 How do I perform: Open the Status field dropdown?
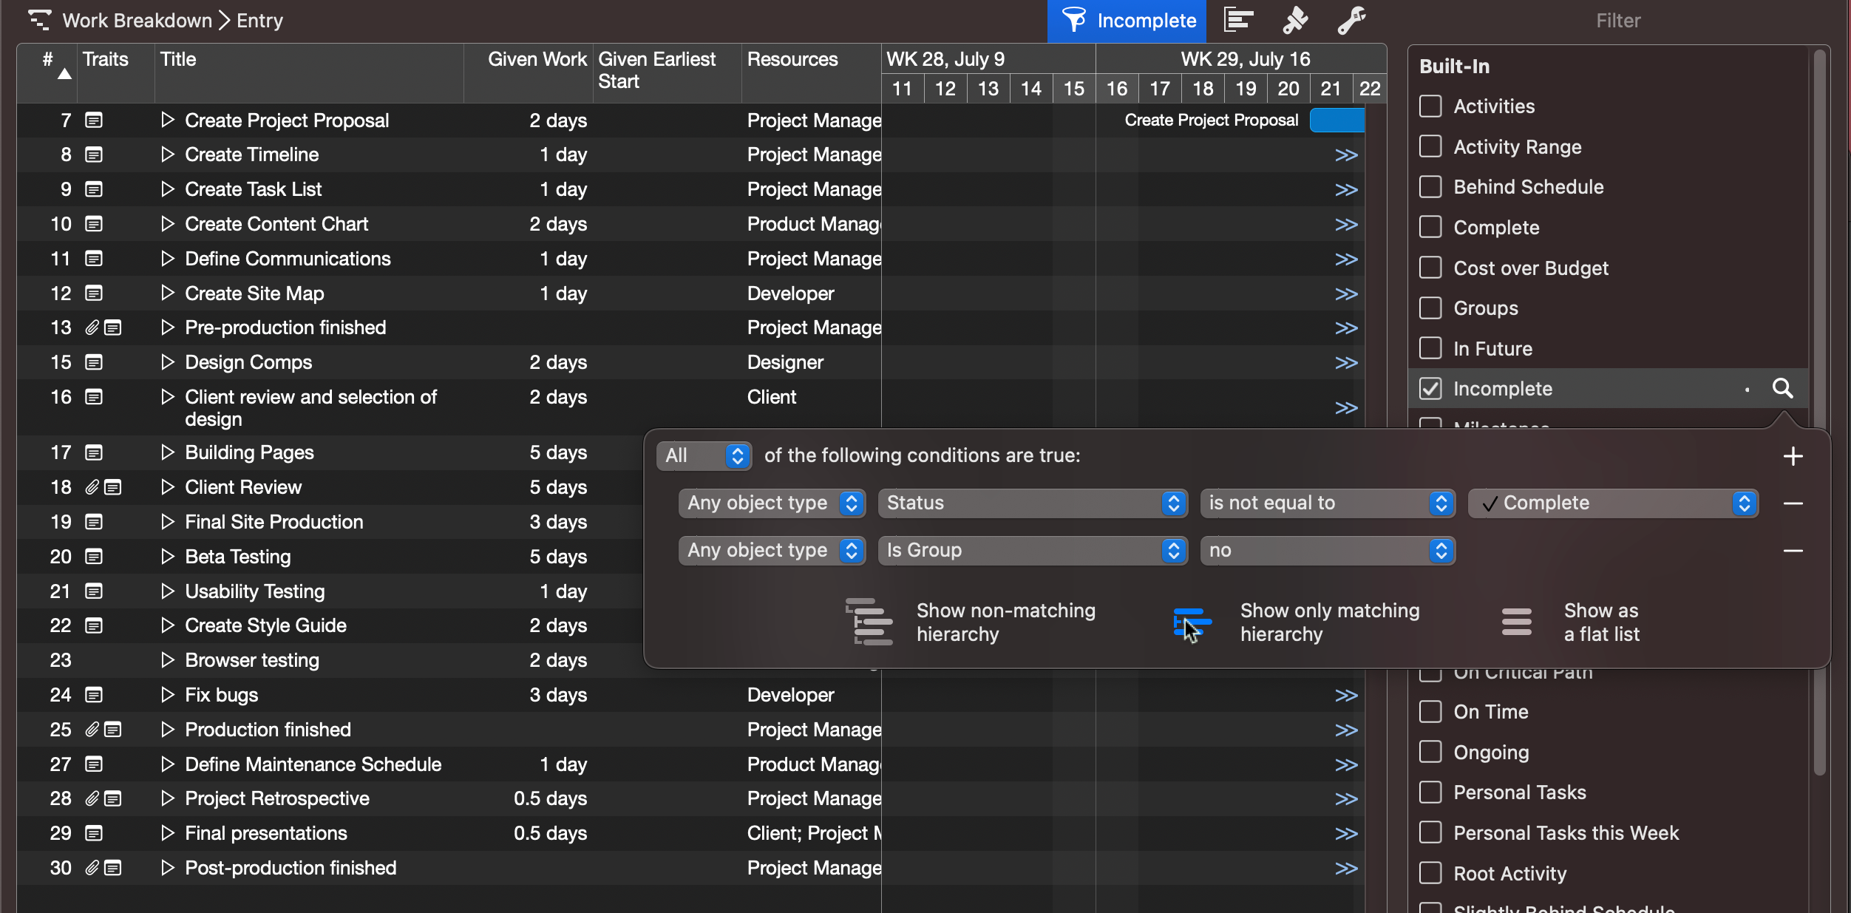pos(1032,503)
